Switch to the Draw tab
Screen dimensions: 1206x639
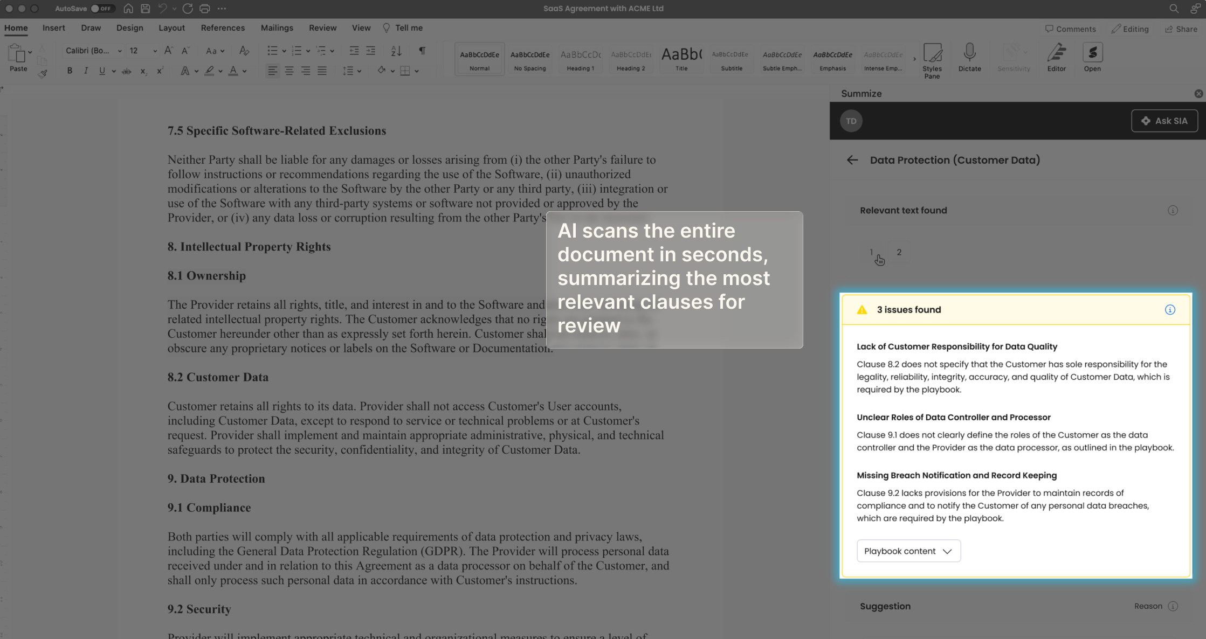91,28
